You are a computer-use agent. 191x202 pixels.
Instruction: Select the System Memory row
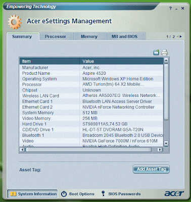tap(91, 113)
